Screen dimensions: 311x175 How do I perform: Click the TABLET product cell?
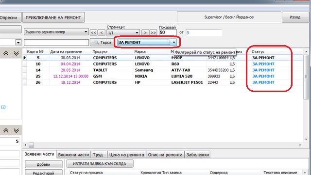pyautogui.click(x=100, y=70)
